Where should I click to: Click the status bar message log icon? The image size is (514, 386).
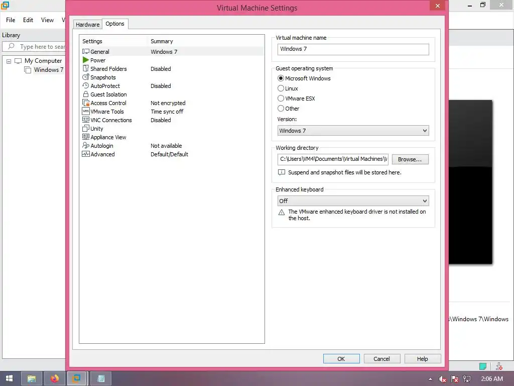point(482,366)
